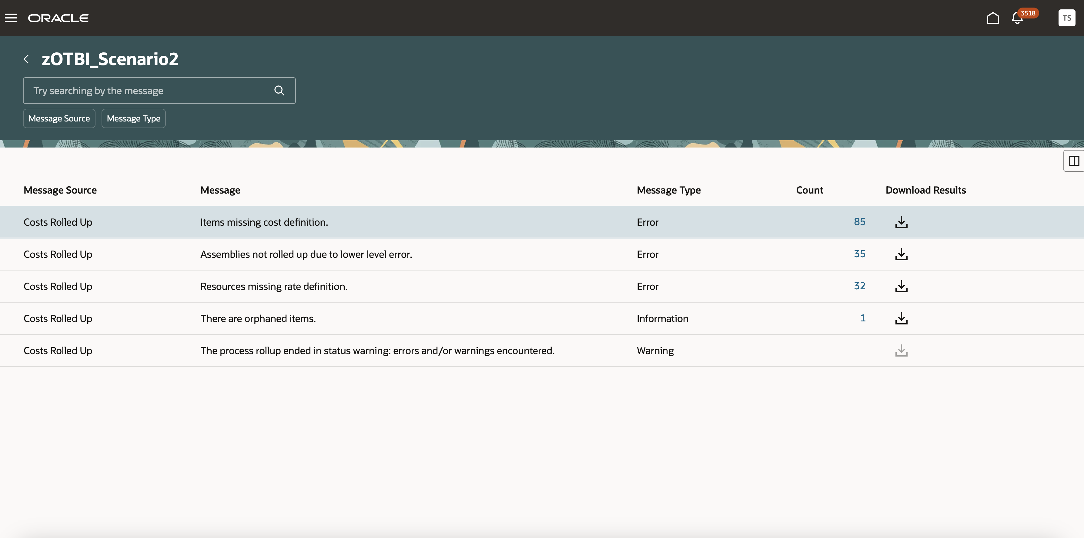Open the count link 85
1084x538 pixels.
coord(859,222)
